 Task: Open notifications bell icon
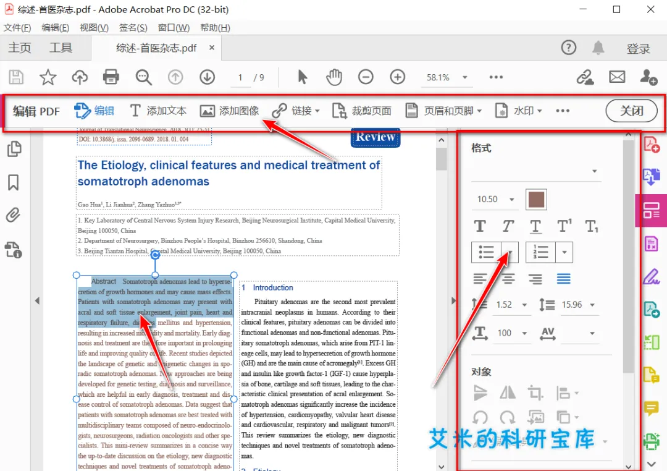[598, 48]
